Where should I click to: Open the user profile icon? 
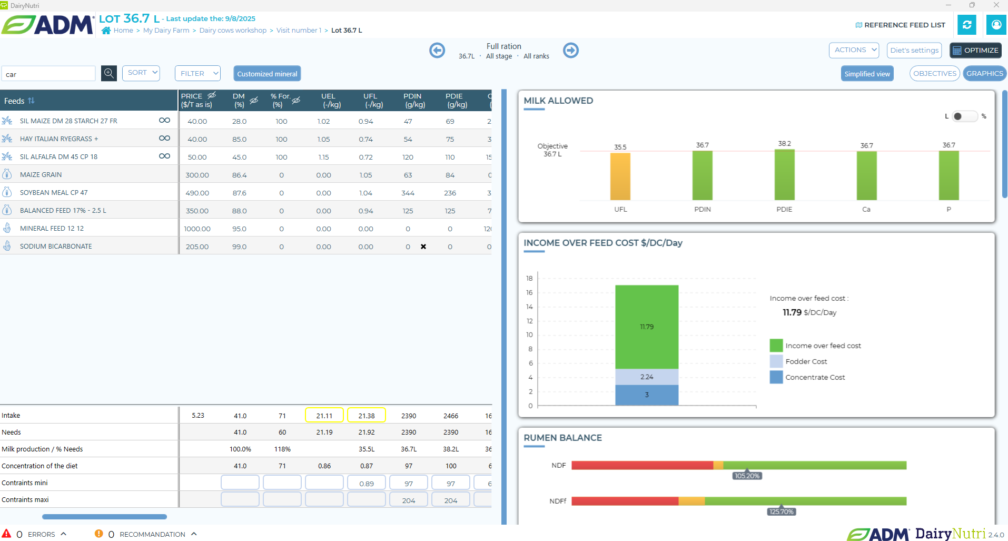996,24
